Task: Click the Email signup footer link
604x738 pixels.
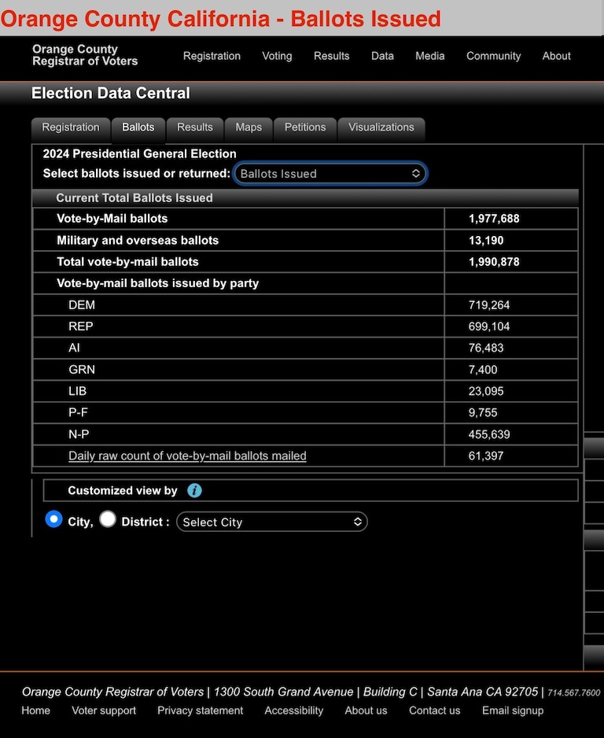Action: [512, 710]
